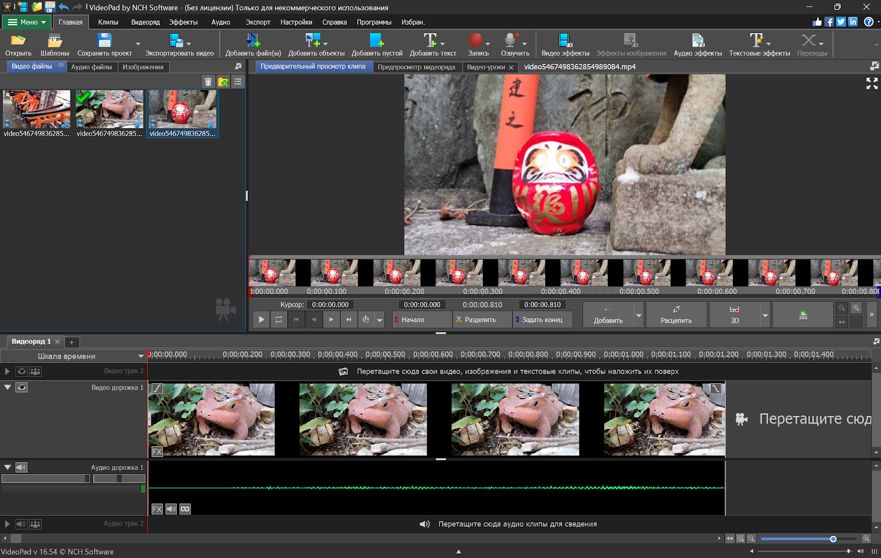Open Добавить dropdown arrow in preview
This screenshot has height=558, width=881.
tap(639, 315)
